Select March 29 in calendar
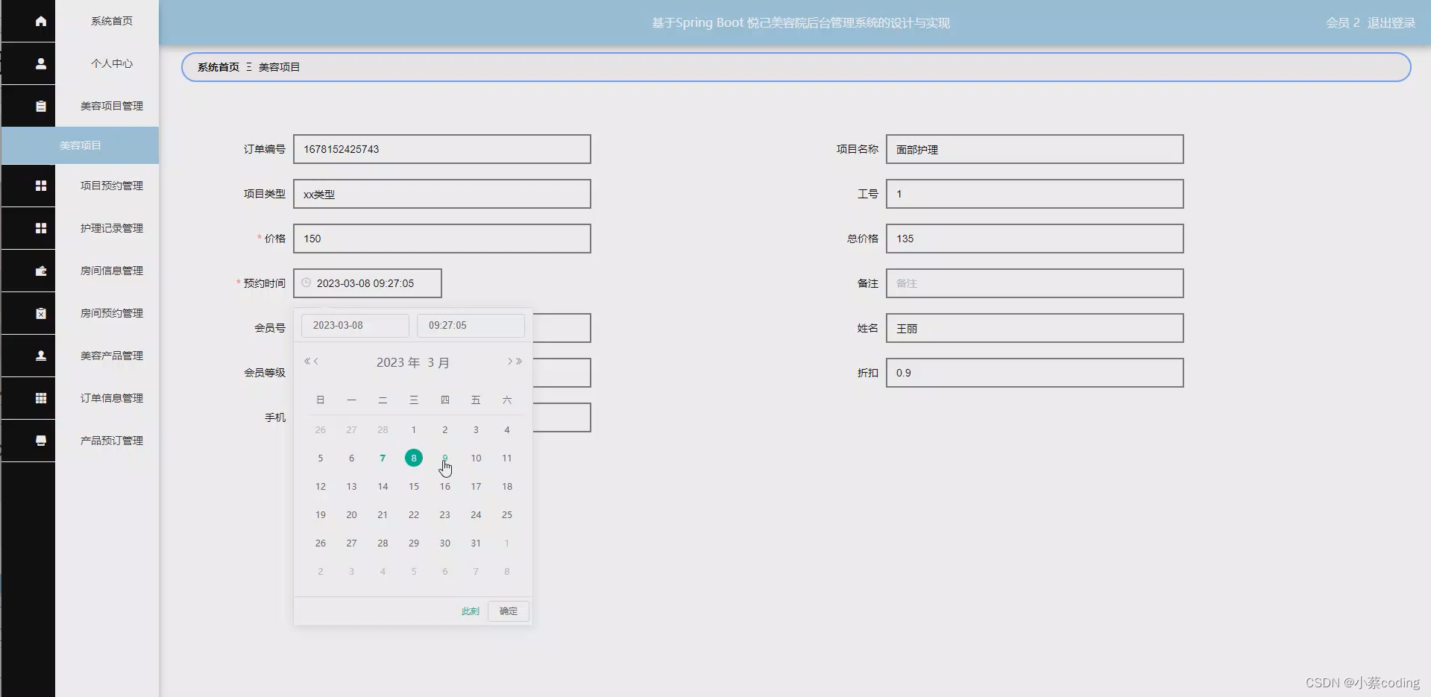Screen dimensions: 1431x697 pyautogui.click(x=414, y=543)
